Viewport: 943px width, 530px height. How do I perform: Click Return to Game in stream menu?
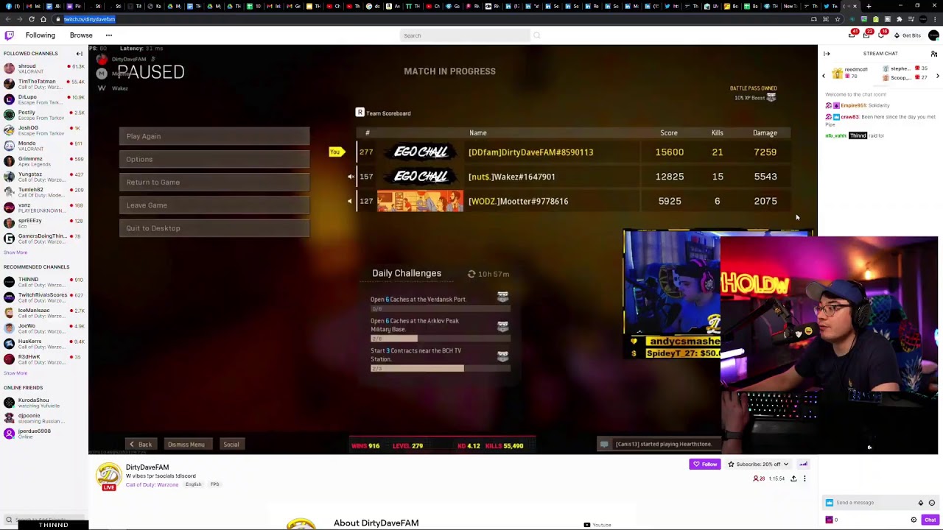[214, 182]
